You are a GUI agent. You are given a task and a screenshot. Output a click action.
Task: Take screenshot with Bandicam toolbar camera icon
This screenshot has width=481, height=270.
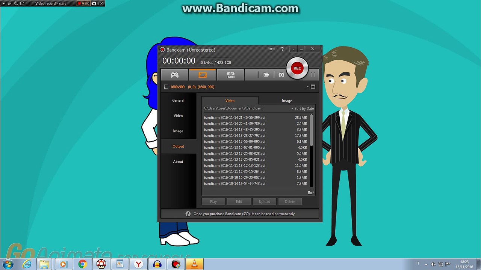tap(281, 75)
